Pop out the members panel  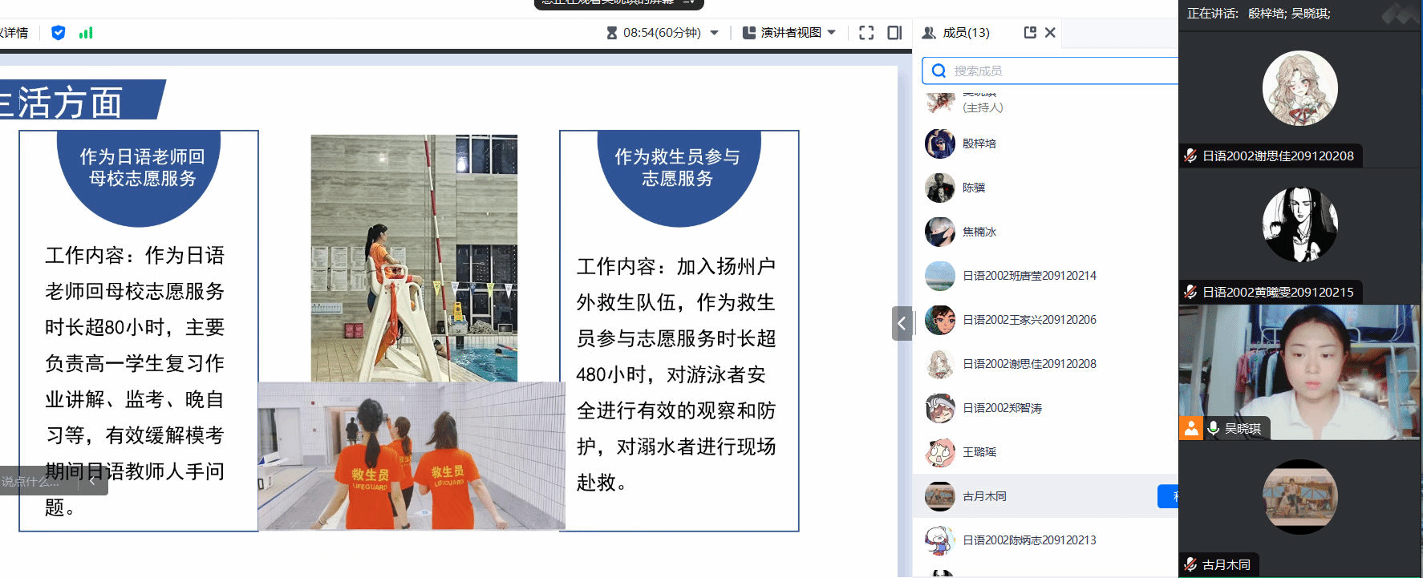point(1030,32)
